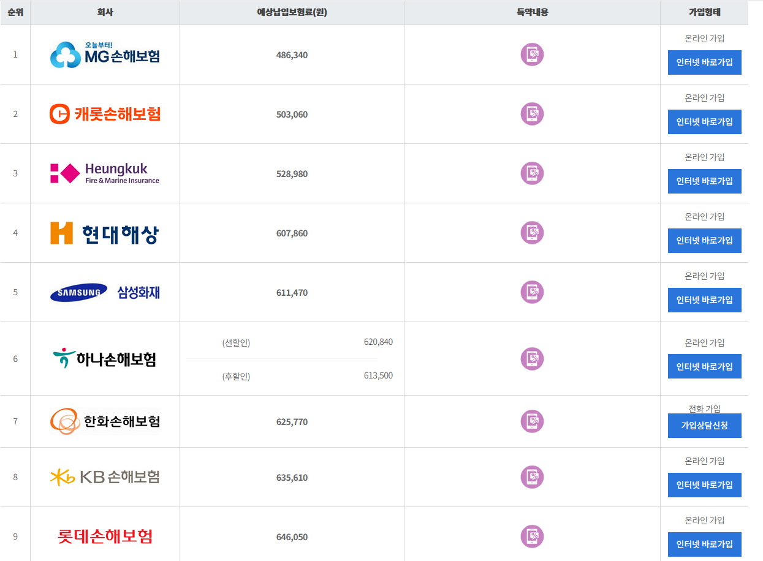
Task: Click 온라인 가입 label in MG손해보험 row
Action: coord(704,38)
